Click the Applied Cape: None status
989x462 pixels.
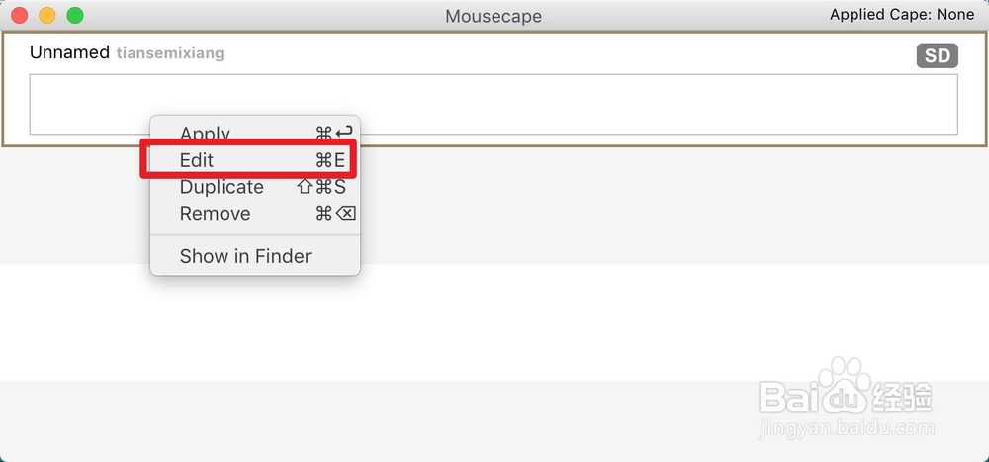coord(902,15)
